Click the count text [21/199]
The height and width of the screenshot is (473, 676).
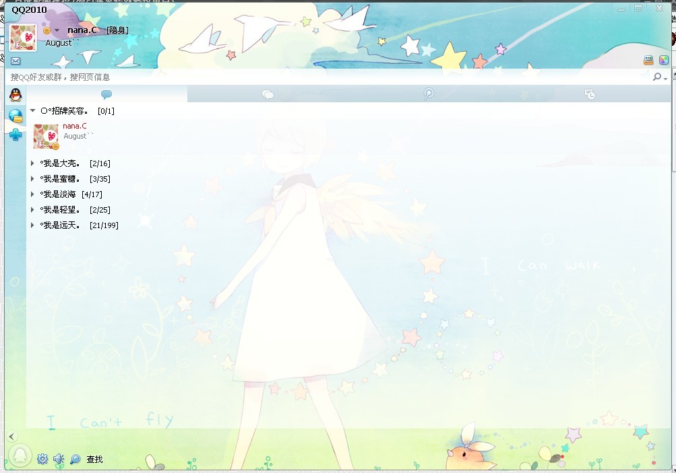pos(104,225)
